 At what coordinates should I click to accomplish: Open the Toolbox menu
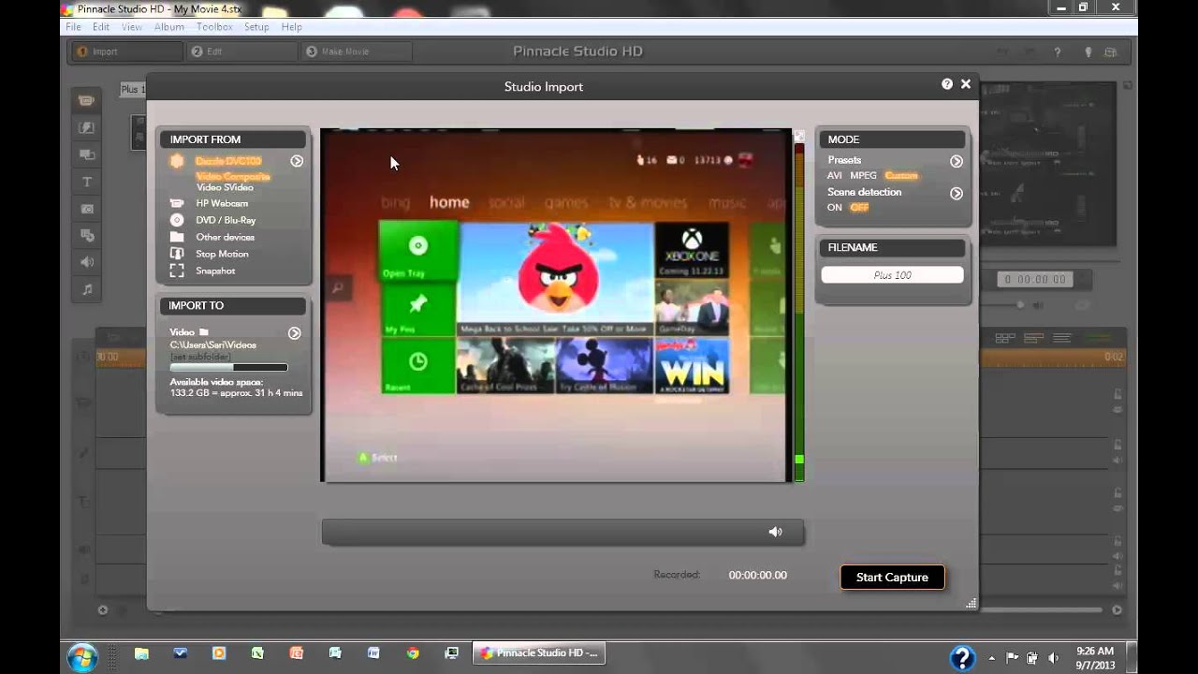coord(214,27)
